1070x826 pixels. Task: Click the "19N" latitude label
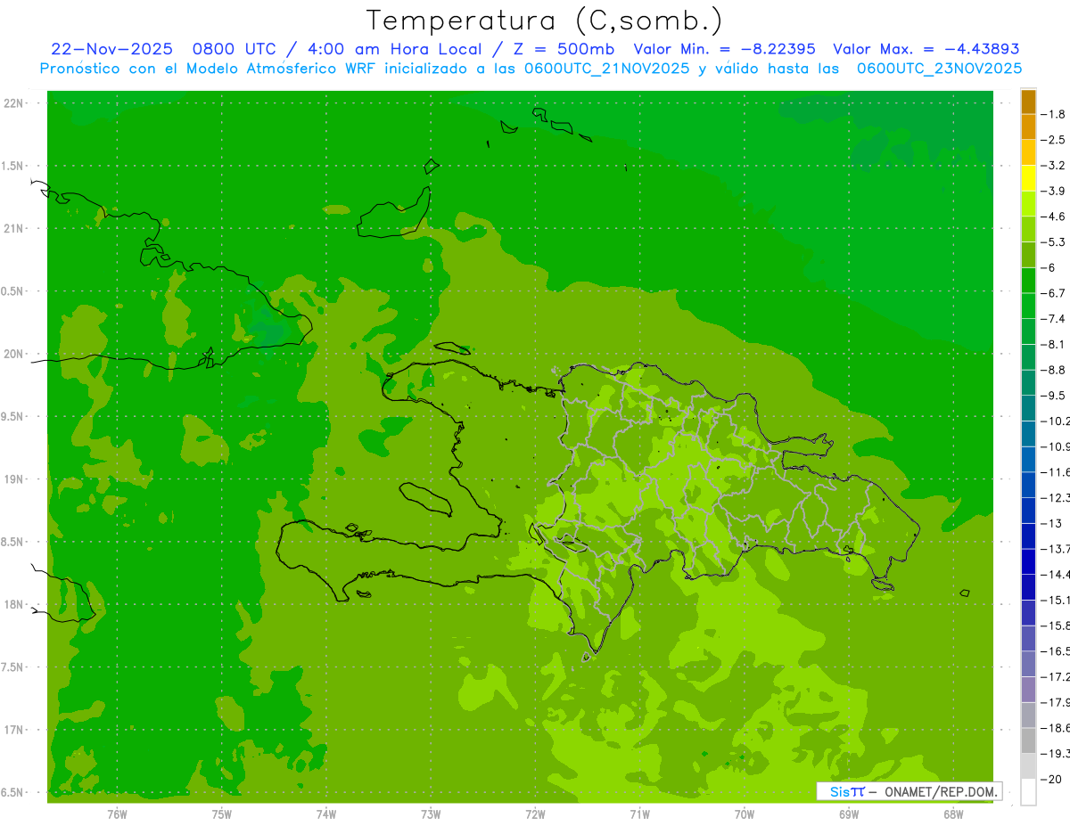14,479
